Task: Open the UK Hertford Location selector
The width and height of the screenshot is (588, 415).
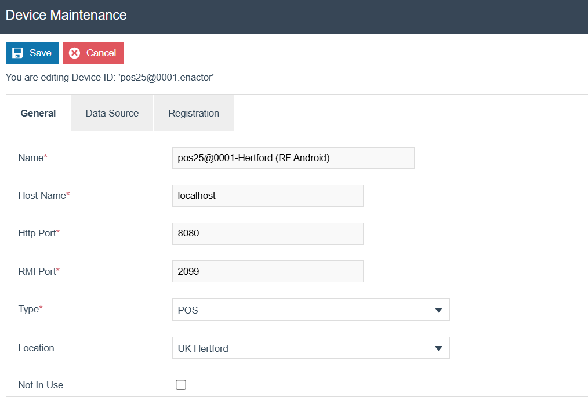Action: [310, 348]
